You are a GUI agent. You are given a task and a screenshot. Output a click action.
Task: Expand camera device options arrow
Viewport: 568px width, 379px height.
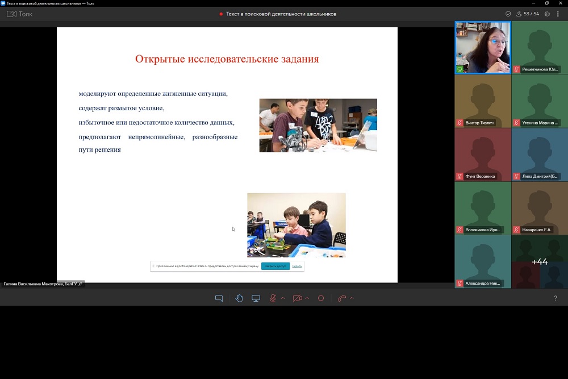[x=307, y=298]
